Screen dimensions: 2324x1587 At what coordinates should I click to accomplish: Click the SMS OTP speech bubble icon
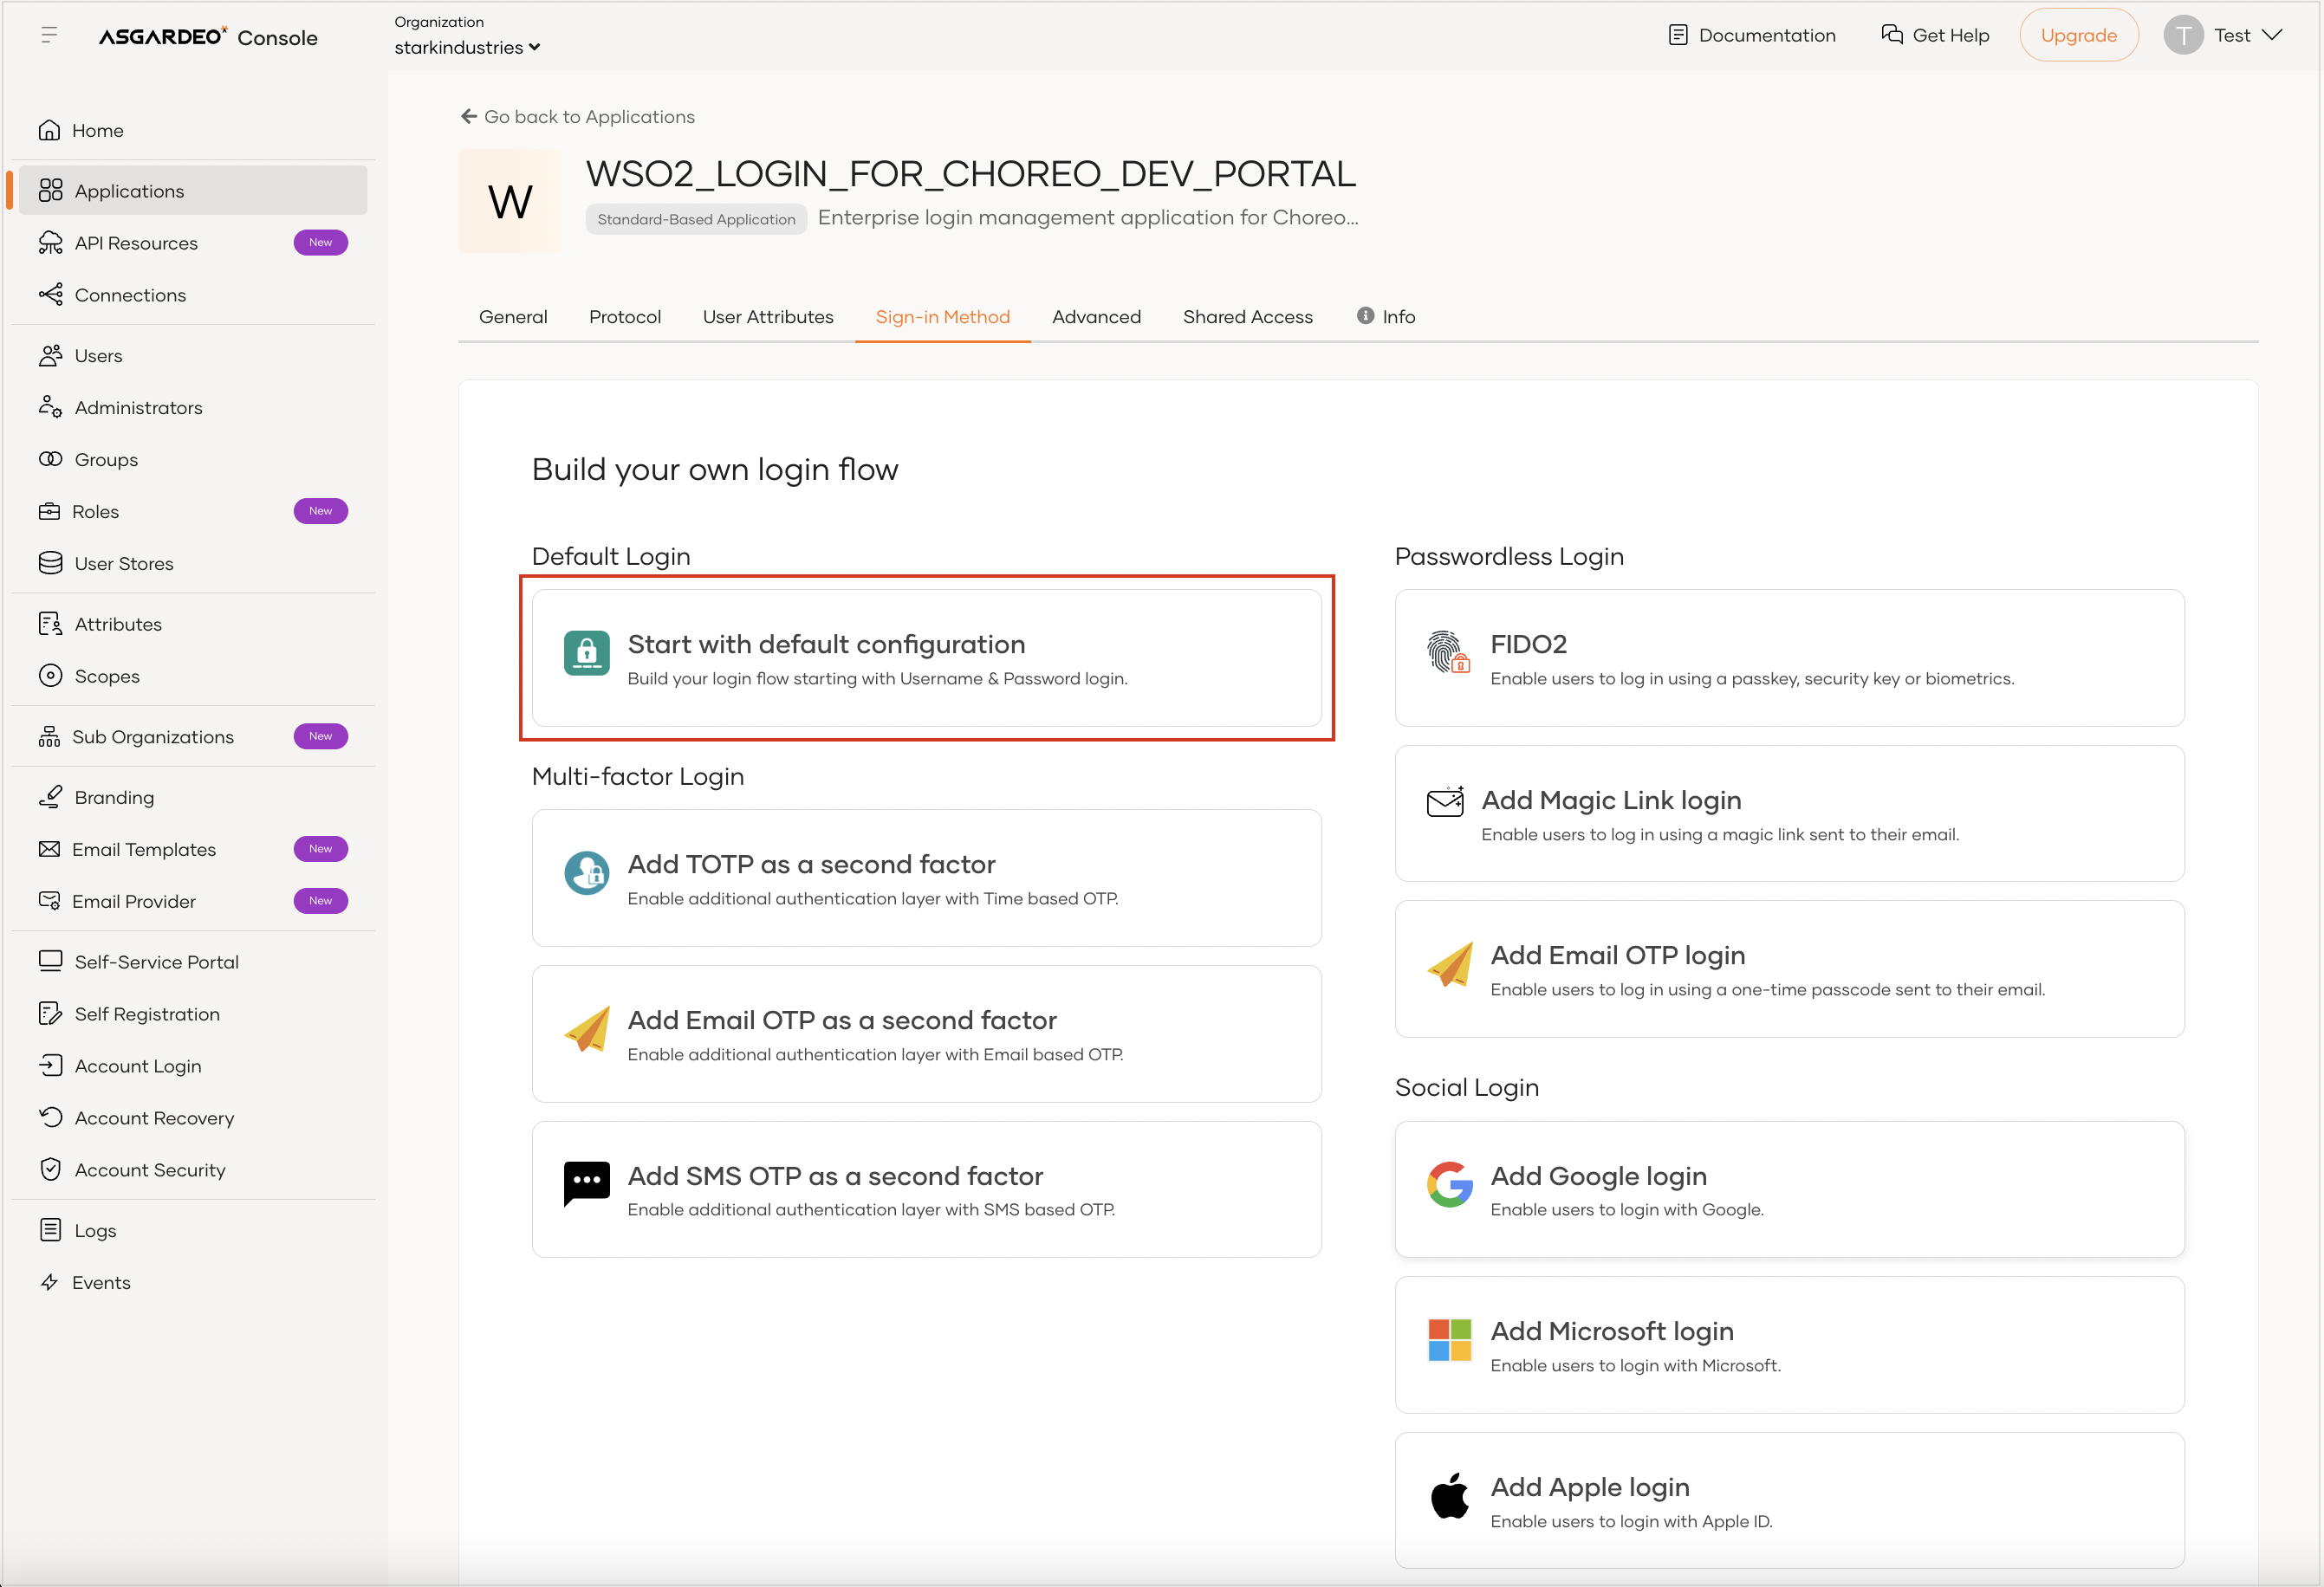[x=587, y=1184]
